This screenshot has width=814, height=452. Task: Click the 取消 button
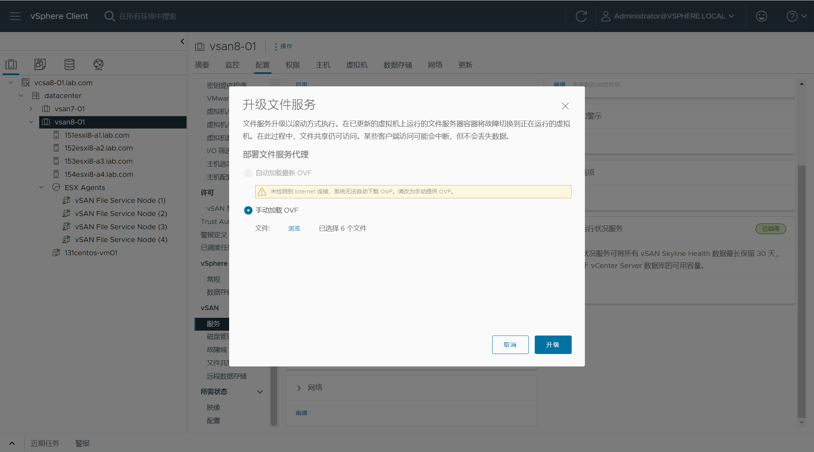pos(510,345)
